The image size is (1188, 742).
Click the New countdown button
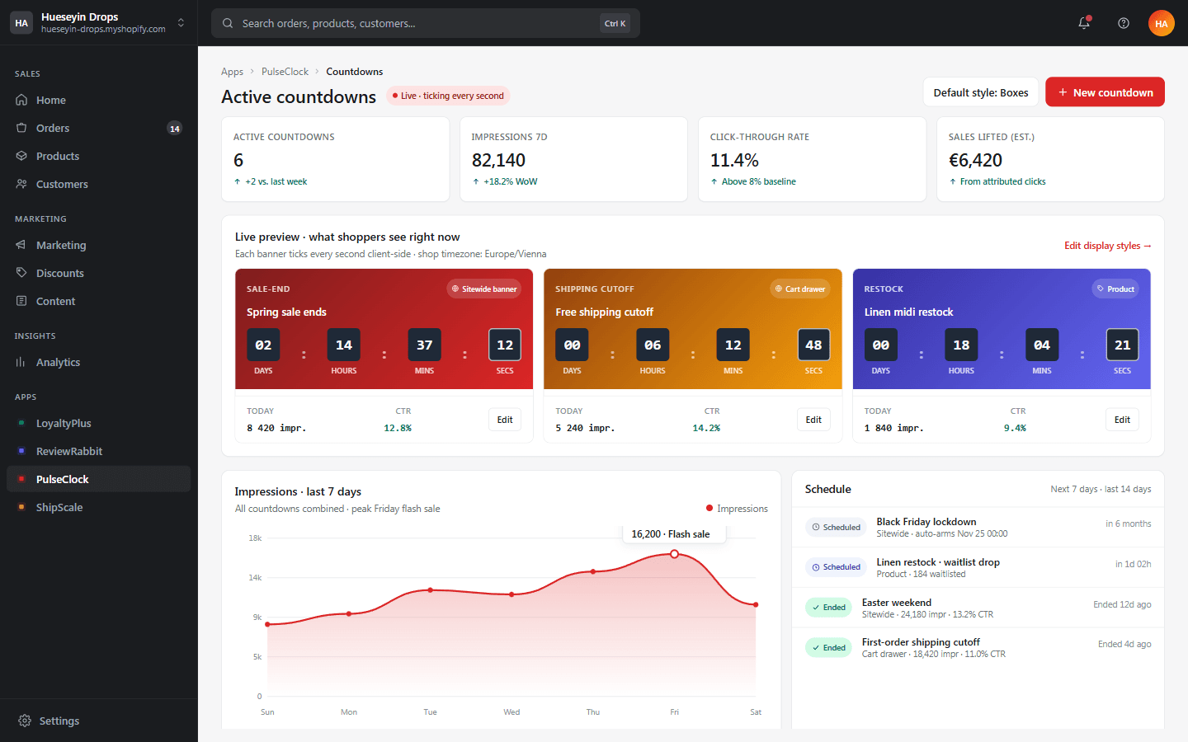coord(1105,92)
